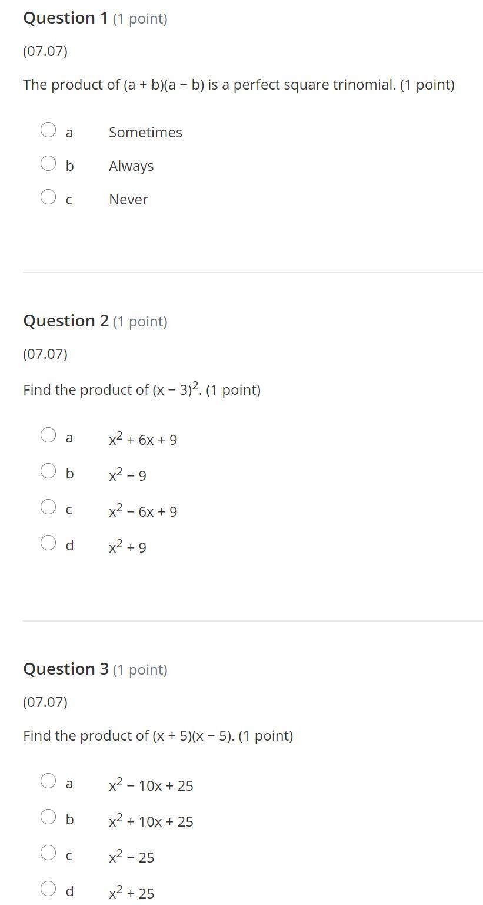This screenshot has height=905, width=483.
Task: Click the 'Always' answer text
Action: pyautogui.click(x=131, y=166)
